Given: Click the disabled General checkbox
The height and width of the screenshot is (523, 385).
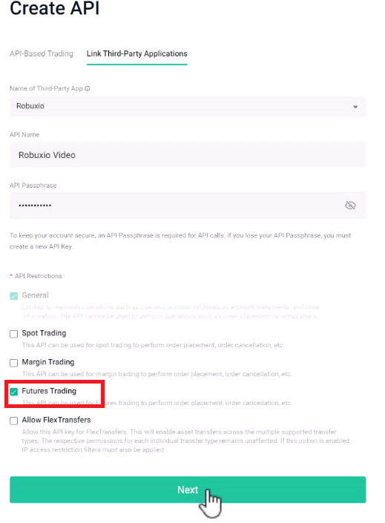Looking at the screenshot, I should click(x=13, y=296).
